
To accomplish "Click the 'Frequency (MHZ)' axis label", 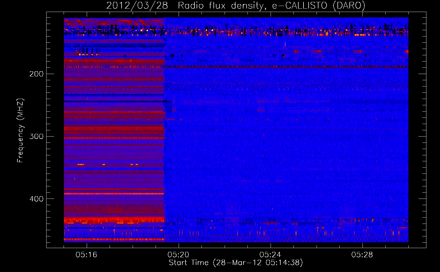I will point(20,131).
